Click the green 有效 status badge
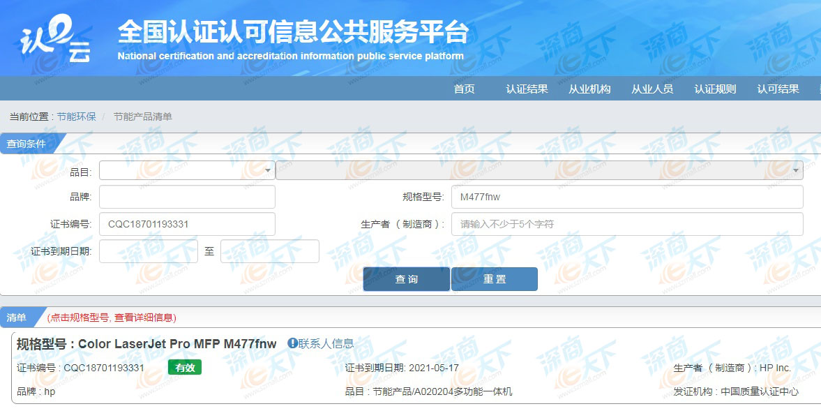Viewport: 821px width, 411px height. (x=185, y=368)
